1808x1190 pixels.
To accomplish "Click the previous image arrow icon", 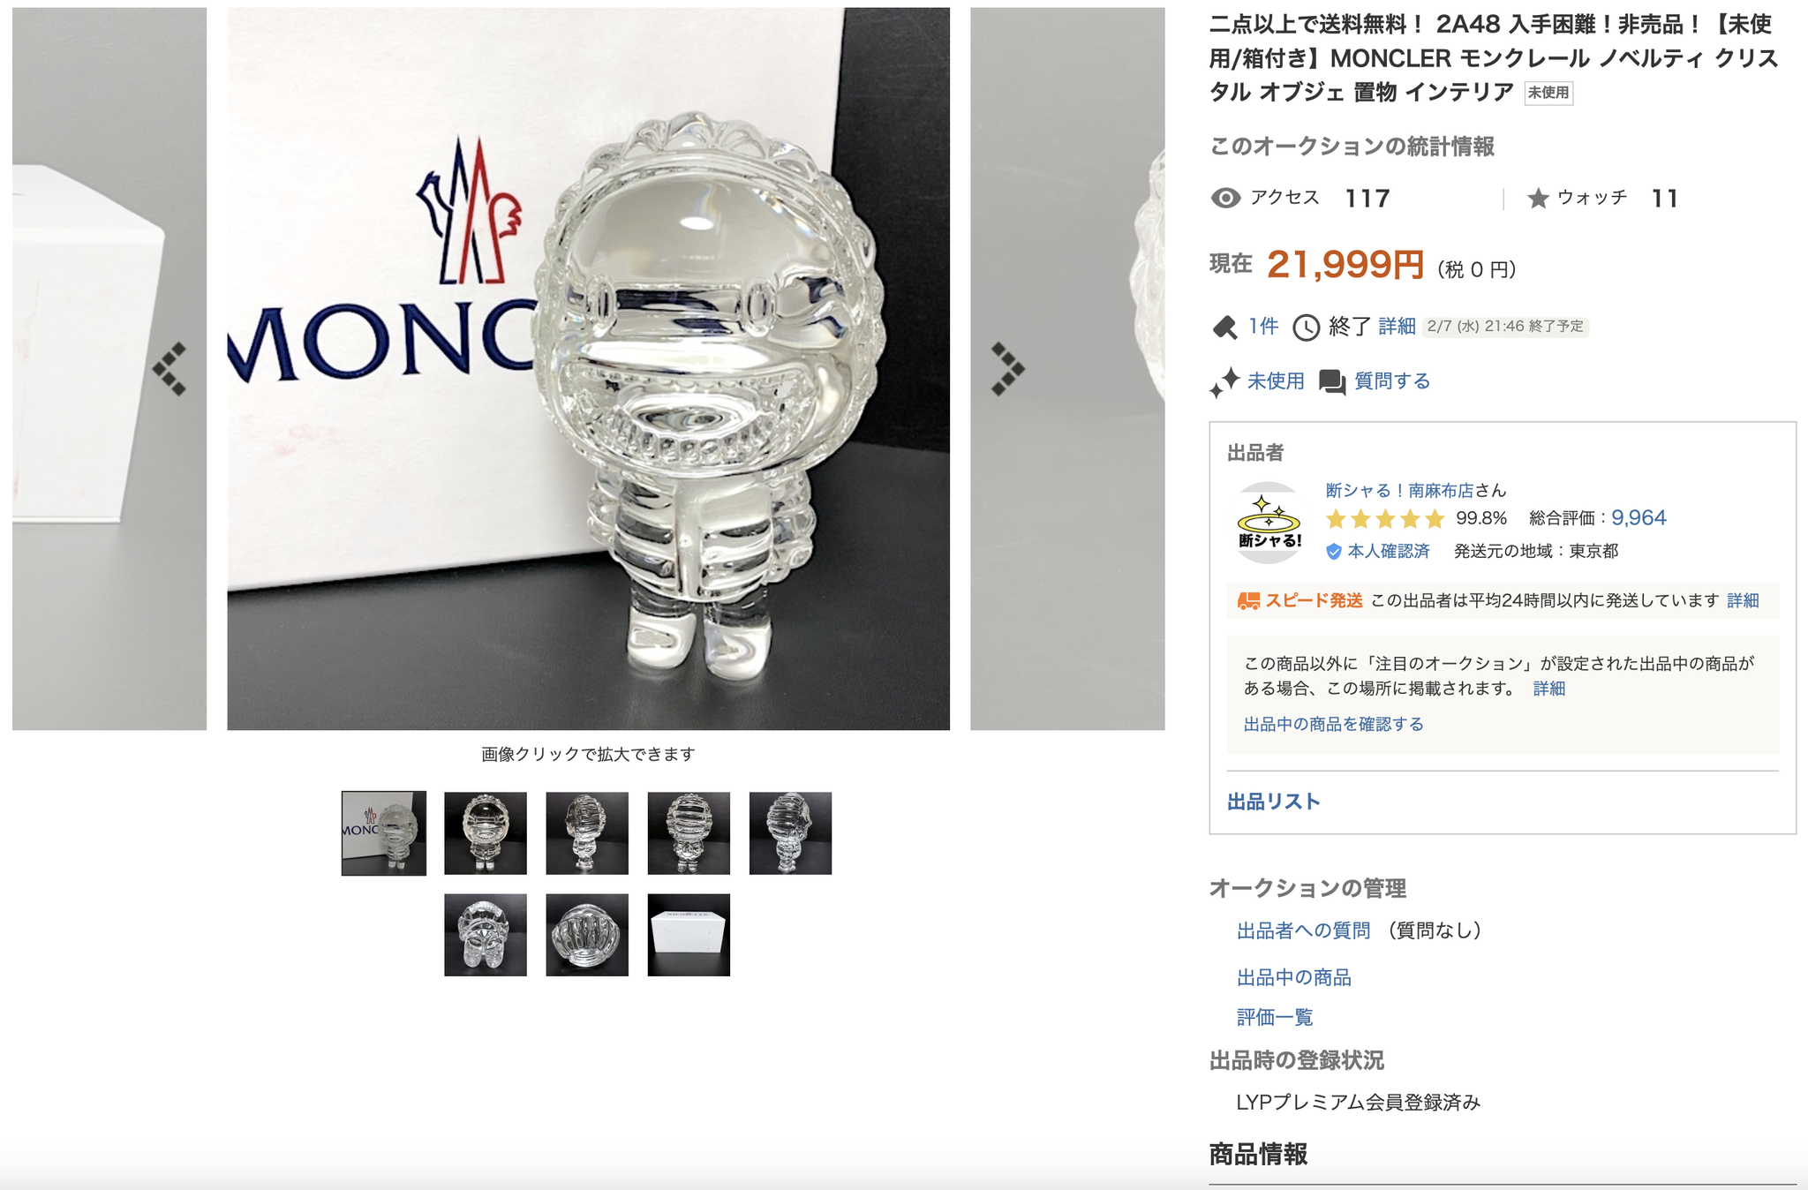I will pos(169,369).
